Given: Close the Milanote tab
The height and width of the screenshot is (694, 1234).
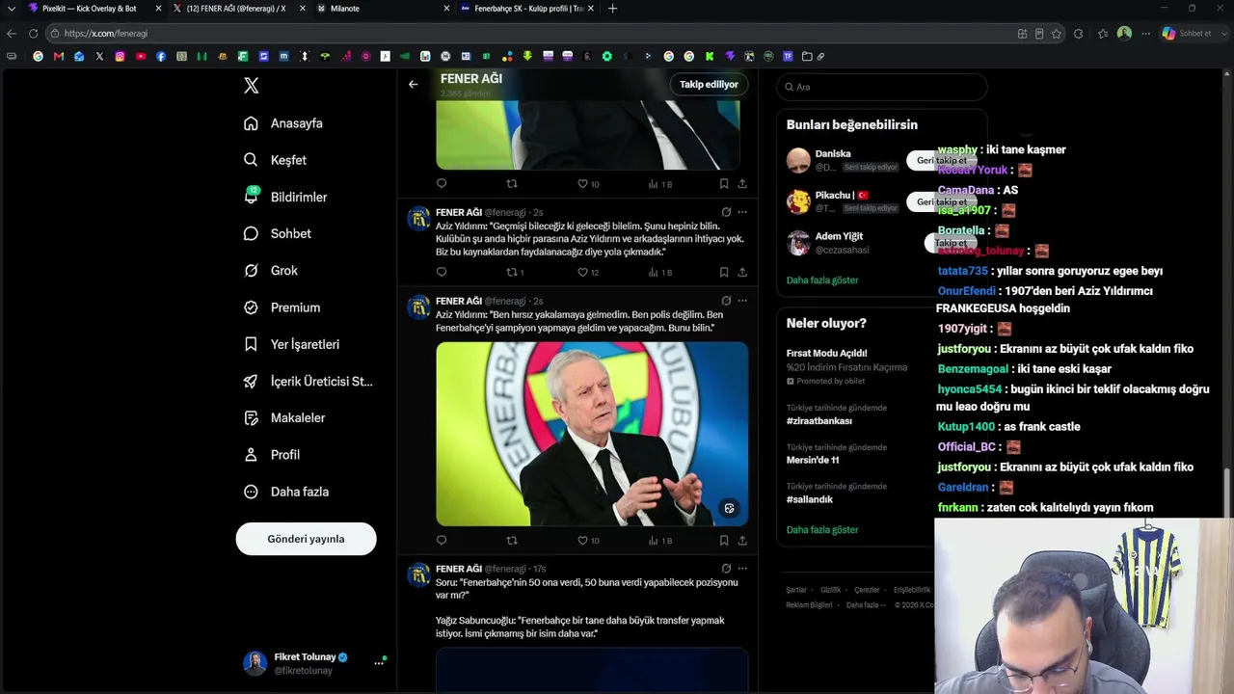Looking at the screenshot, I should click(446, 9).
